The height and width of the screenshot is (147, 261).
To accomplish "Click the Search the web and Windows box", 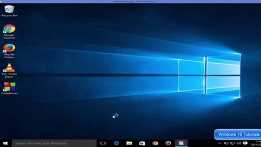I will coord(54,143).
